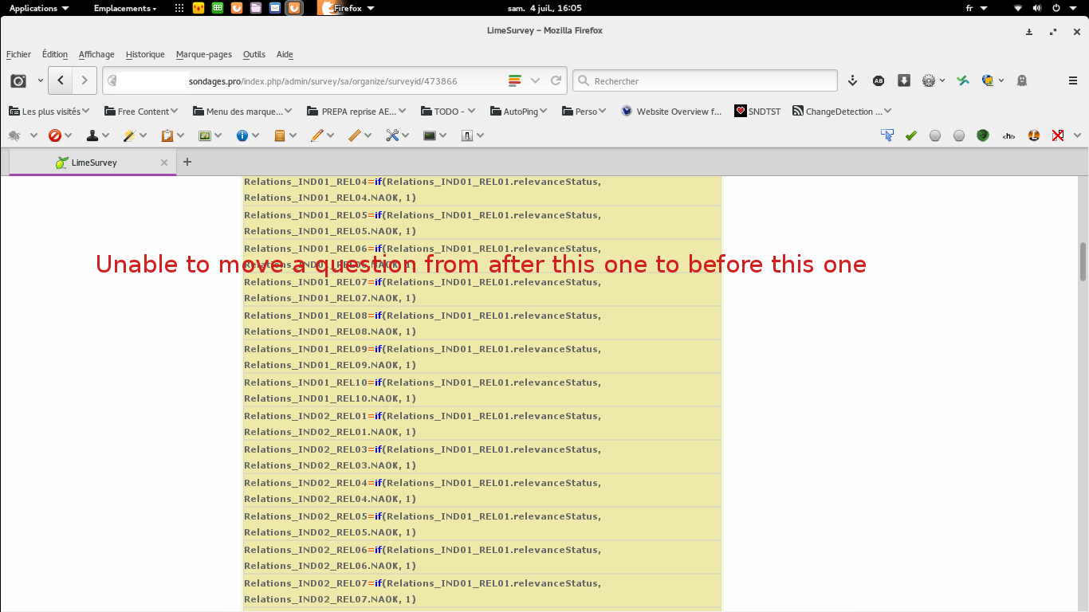Open a new tab with plus button
Viewport: 1089px width, 612px height.
pyautogui.click(x=187, y=162)
